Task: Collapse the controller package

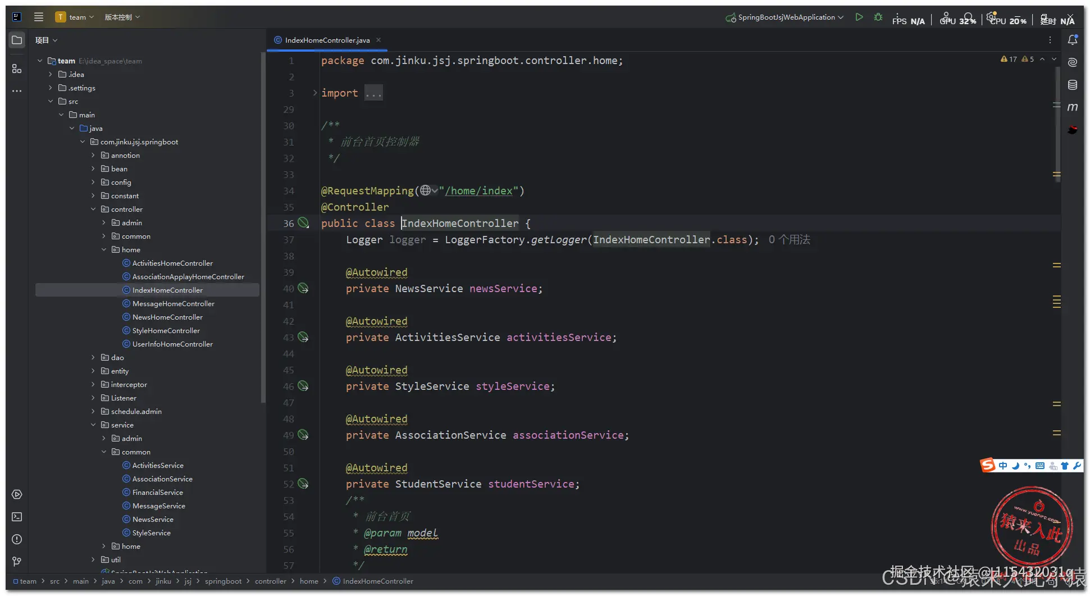Action: tap(93, 209)
